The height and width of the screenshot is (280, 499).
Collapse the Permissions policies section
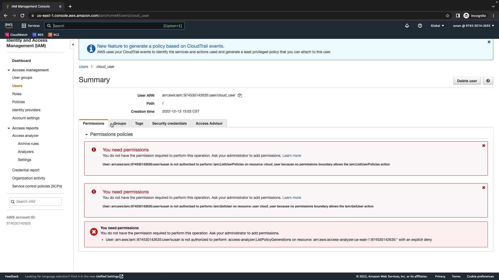click(x=87, y=135)
